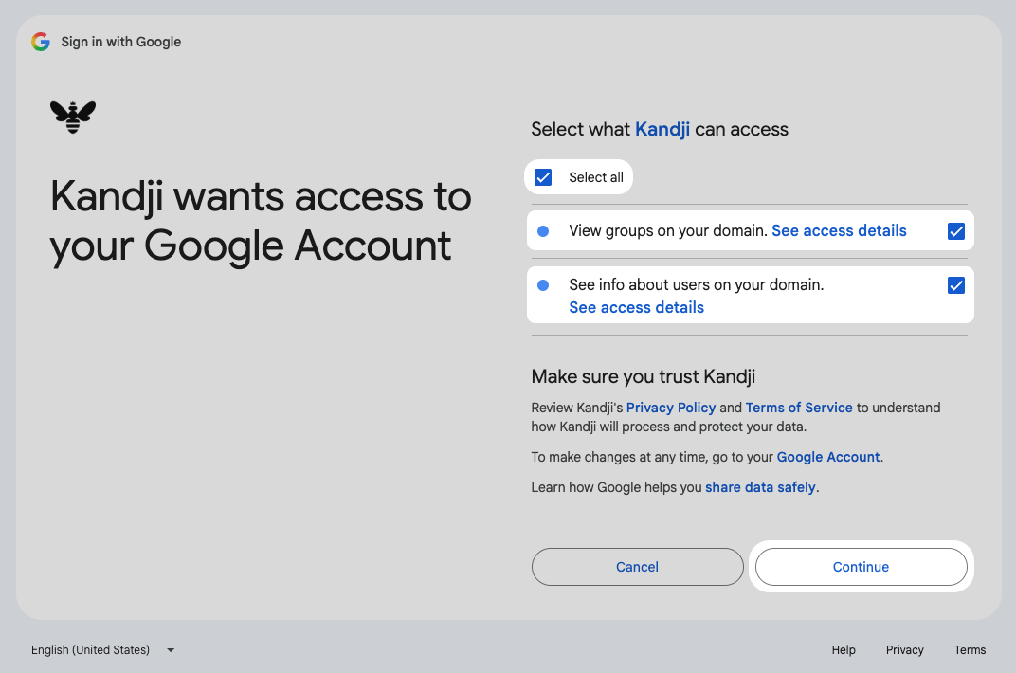Click the Make sure you trust Kandji heading
The width and height of the screenshot is (1016, 673).
[643, 376]
